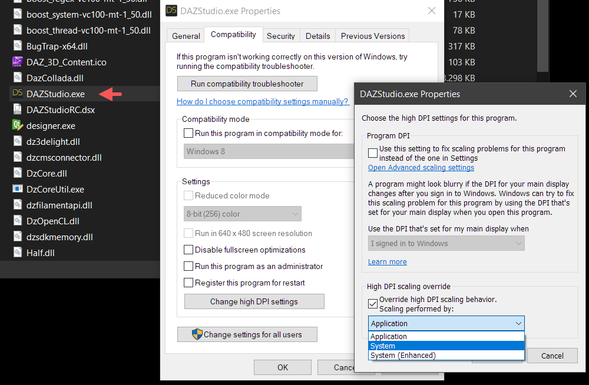
Task: Uncheck Override high DPI scaling behavior
Action: tap(373, 304)
